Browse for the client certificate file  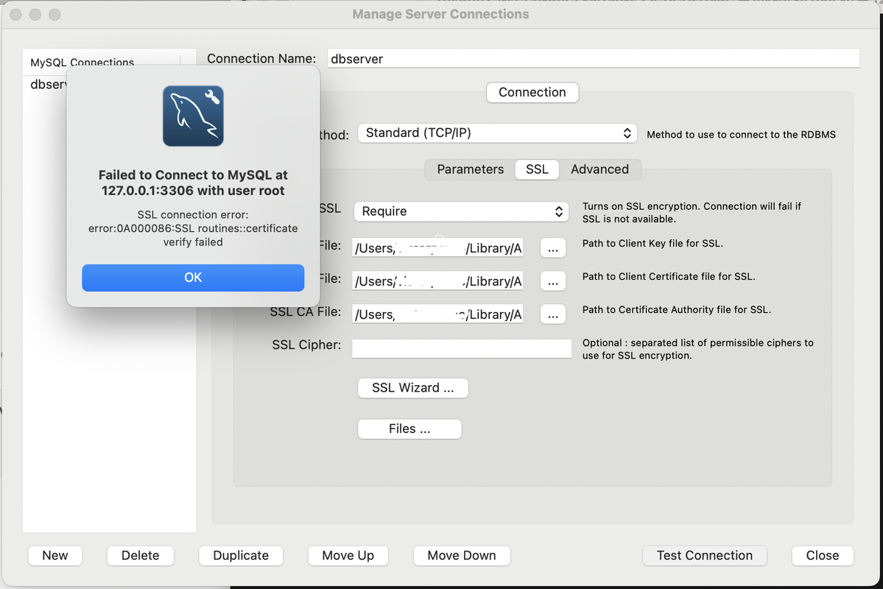(553, 281)
